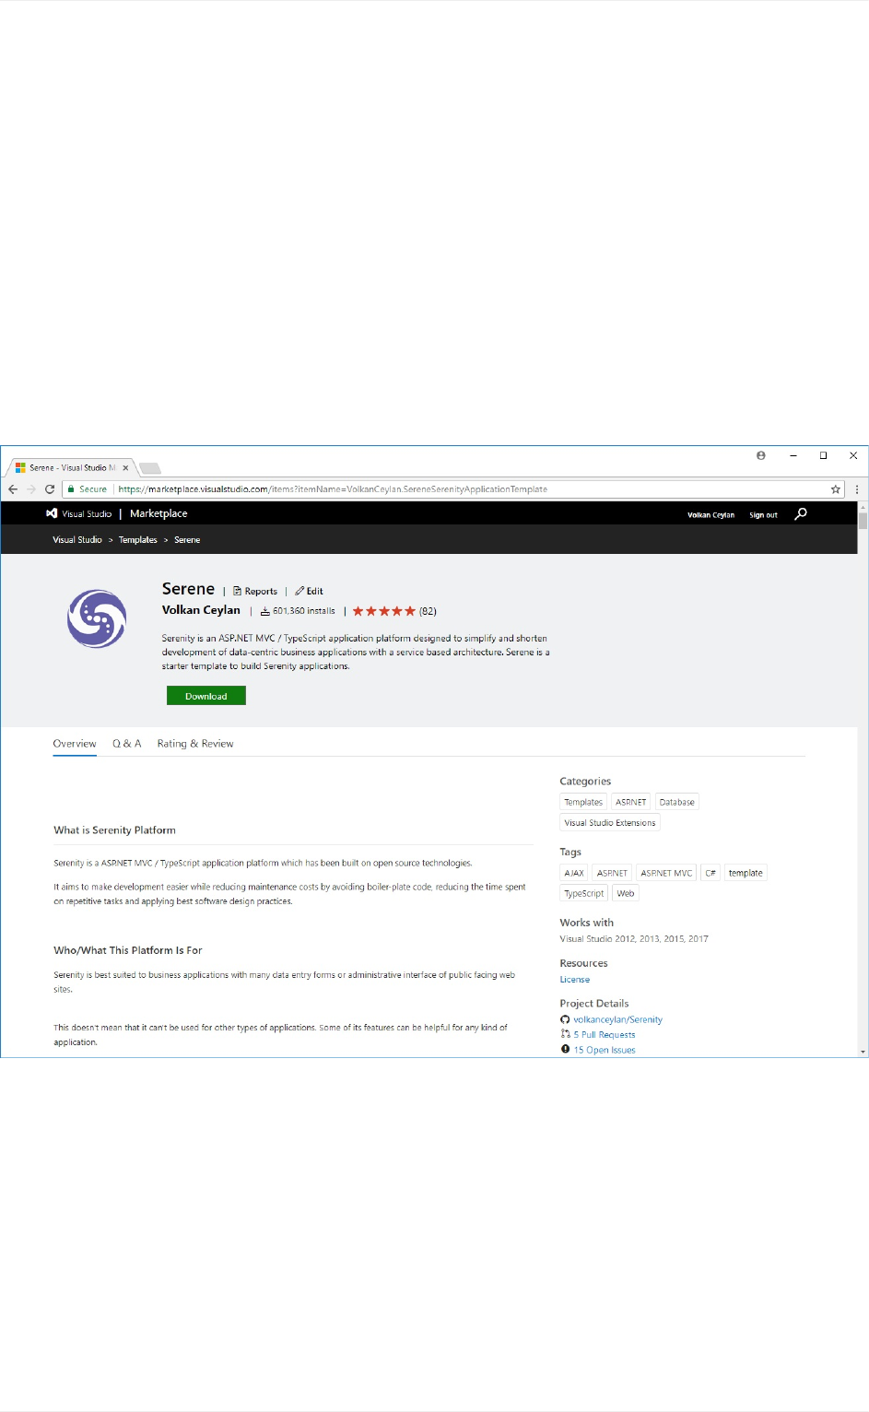Image resolution: width=869 pixels, height=1412 pixels.
Task: Open the 5 Pull Requests link
Action: coord(605,1035)
